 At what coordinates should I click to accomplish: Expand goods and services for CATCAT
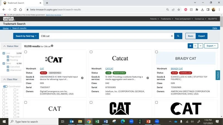(148, 78)
